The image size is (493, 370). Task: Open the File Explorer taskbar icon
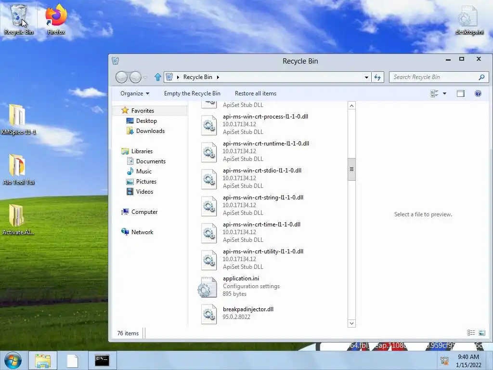[43, 360]
